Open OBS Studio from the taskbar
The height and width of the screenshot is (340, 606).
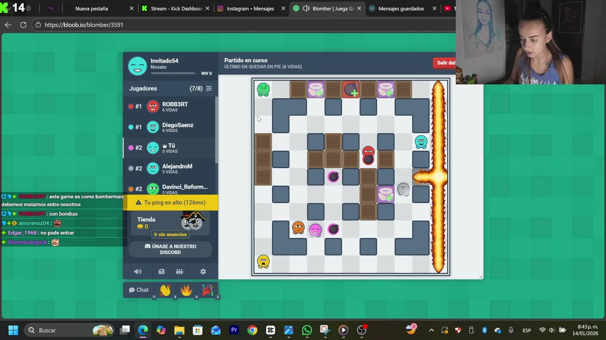(362, 330)
